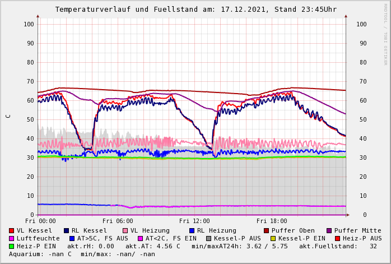The width and height of the screenshot is (391, 264).
Task: Click the green Heiz-P EIN legend swatch
Action: point(12,246)
